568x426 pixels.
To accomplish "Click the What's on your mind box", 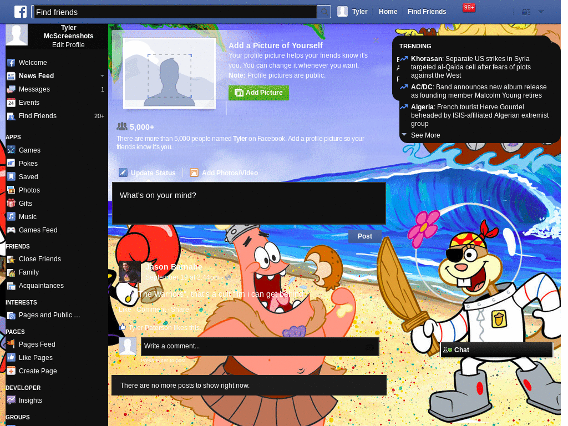I will [x=249, y=203].
